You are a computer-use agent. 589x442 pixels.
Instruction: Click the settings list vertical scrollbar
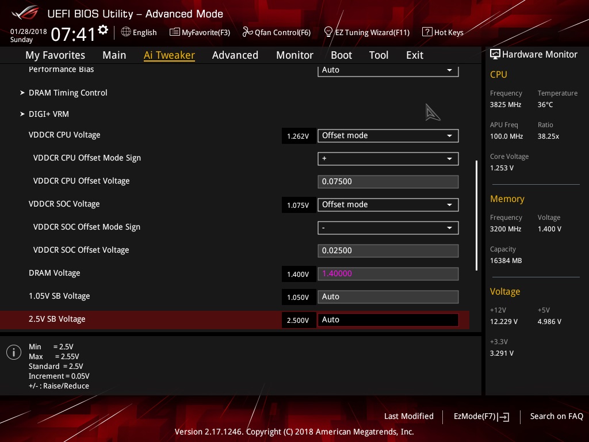[476, 215]
